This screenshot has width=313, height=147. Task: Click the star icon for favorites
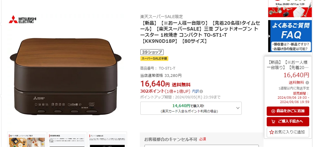[x=271, y=132]
